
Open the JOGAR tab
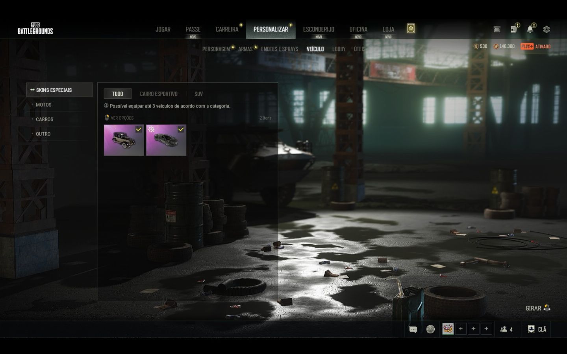163,29
